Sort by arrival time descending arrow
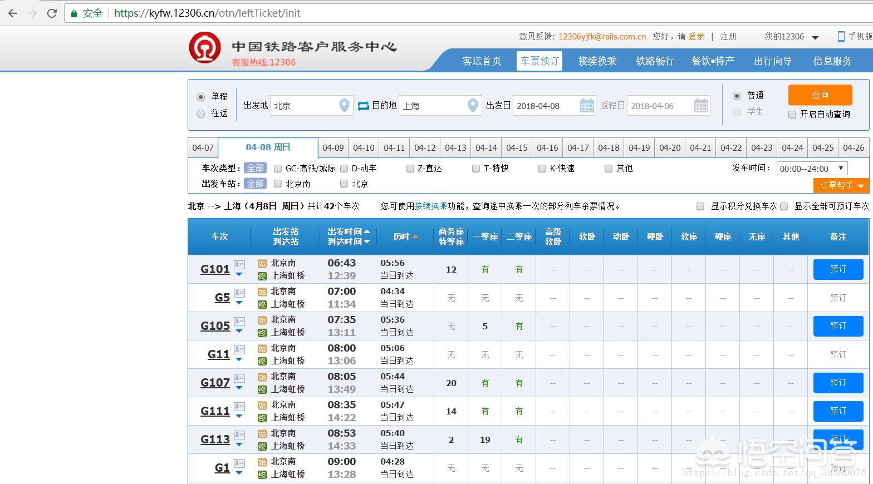The height and width of the screenshot is (484, 873). 367,241
